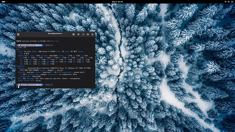Click the 'xprop' tools value
235x132 pixels.
(38, 81)
